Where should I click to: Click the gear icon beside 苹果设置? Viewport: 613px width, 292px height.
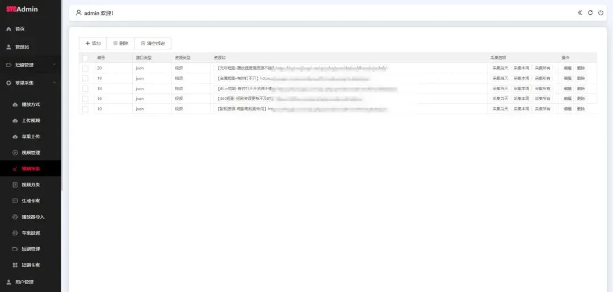pyautogui.click(x=15, y=232)
